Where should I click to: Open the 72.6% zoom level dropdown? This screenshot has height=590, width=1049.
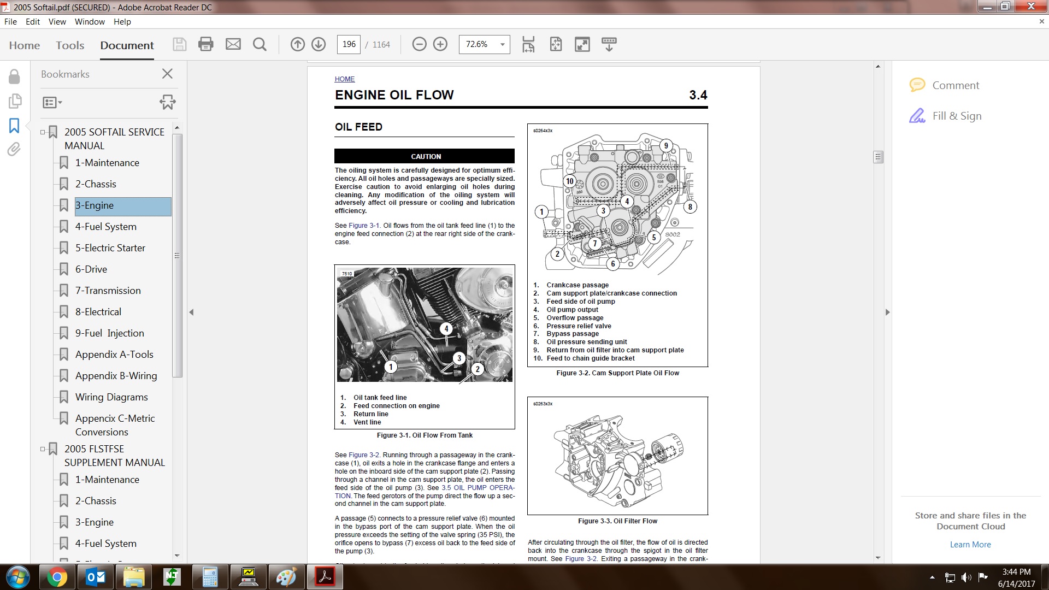pos(502,44)
